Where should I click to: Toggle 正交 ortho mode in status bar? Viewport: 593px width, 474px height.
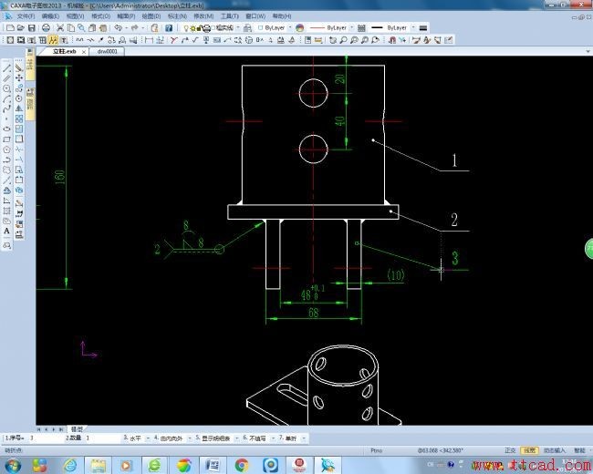tap(509, 450)
